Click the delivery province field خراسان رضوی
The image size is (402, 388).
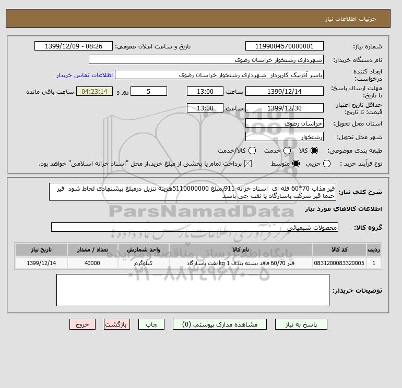tap(285, 123)
